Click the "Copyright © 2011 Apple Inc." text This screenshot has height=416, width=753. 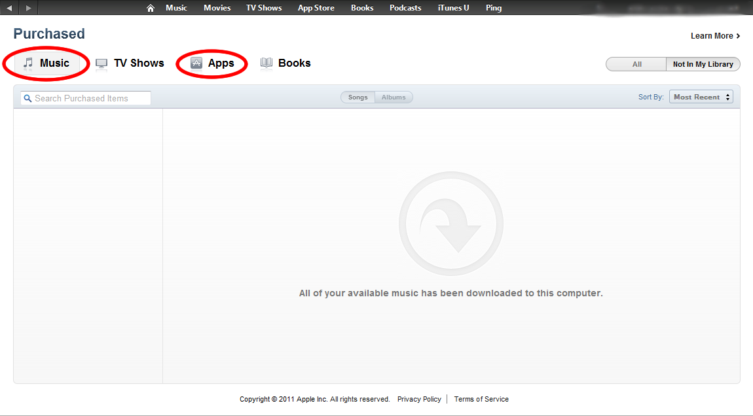click(284, 399)
